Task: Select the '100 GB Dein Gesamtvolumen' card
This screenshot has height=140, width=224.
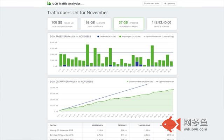Action: tap(62, 24)
